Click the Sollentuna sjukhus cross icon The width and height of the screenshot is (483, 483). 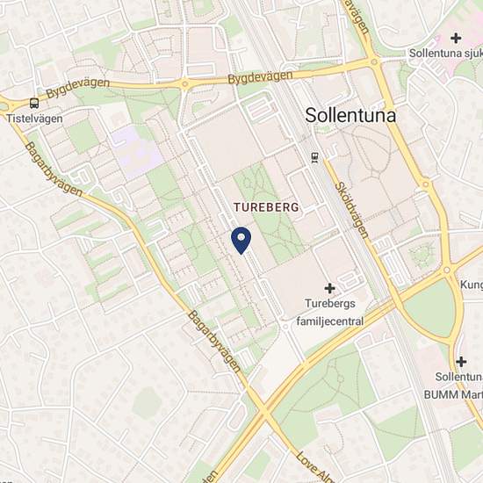tap(456, 38)
